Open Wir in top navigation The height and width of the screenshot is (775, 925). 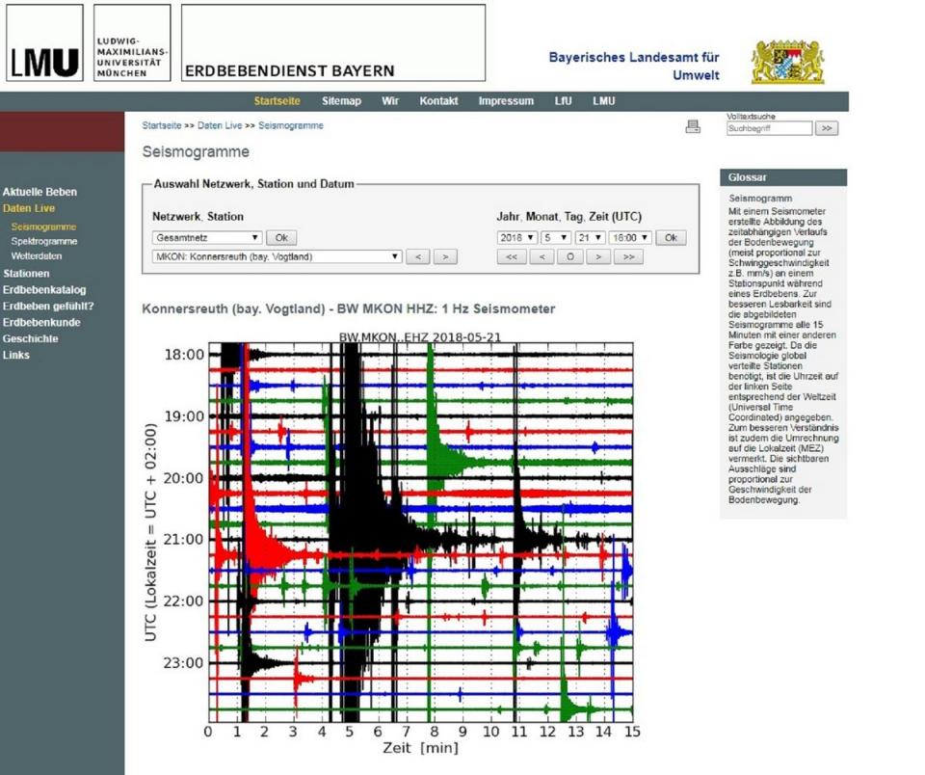coord(390,101)
